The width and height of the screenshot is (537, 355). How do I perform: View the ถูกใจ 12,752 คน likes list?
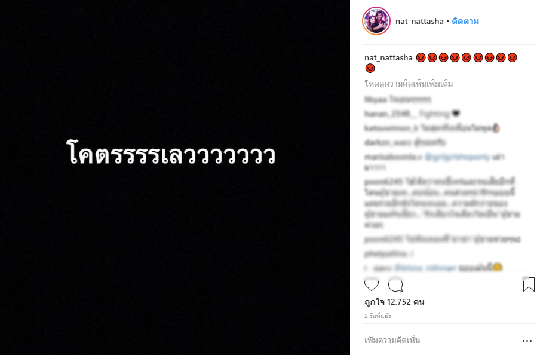point(394,302)
